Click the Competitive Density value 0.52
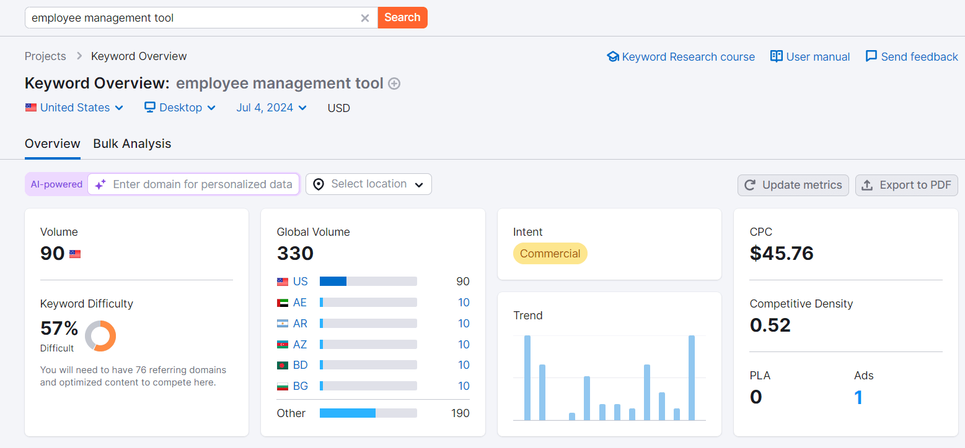 click(x=770, y=325)
